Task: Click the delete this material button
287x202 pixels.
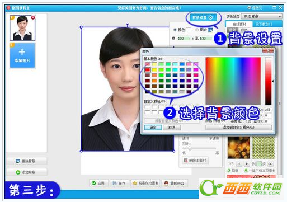Action: pos(195,161)
